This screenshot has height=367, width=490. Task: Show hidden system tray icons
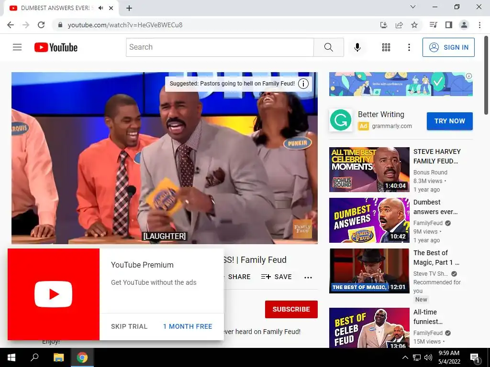(x=405, y=357)
